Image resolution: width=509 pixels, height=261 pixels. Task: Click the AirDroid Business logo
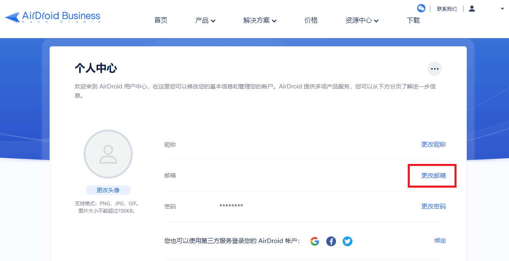click(52, 17)
